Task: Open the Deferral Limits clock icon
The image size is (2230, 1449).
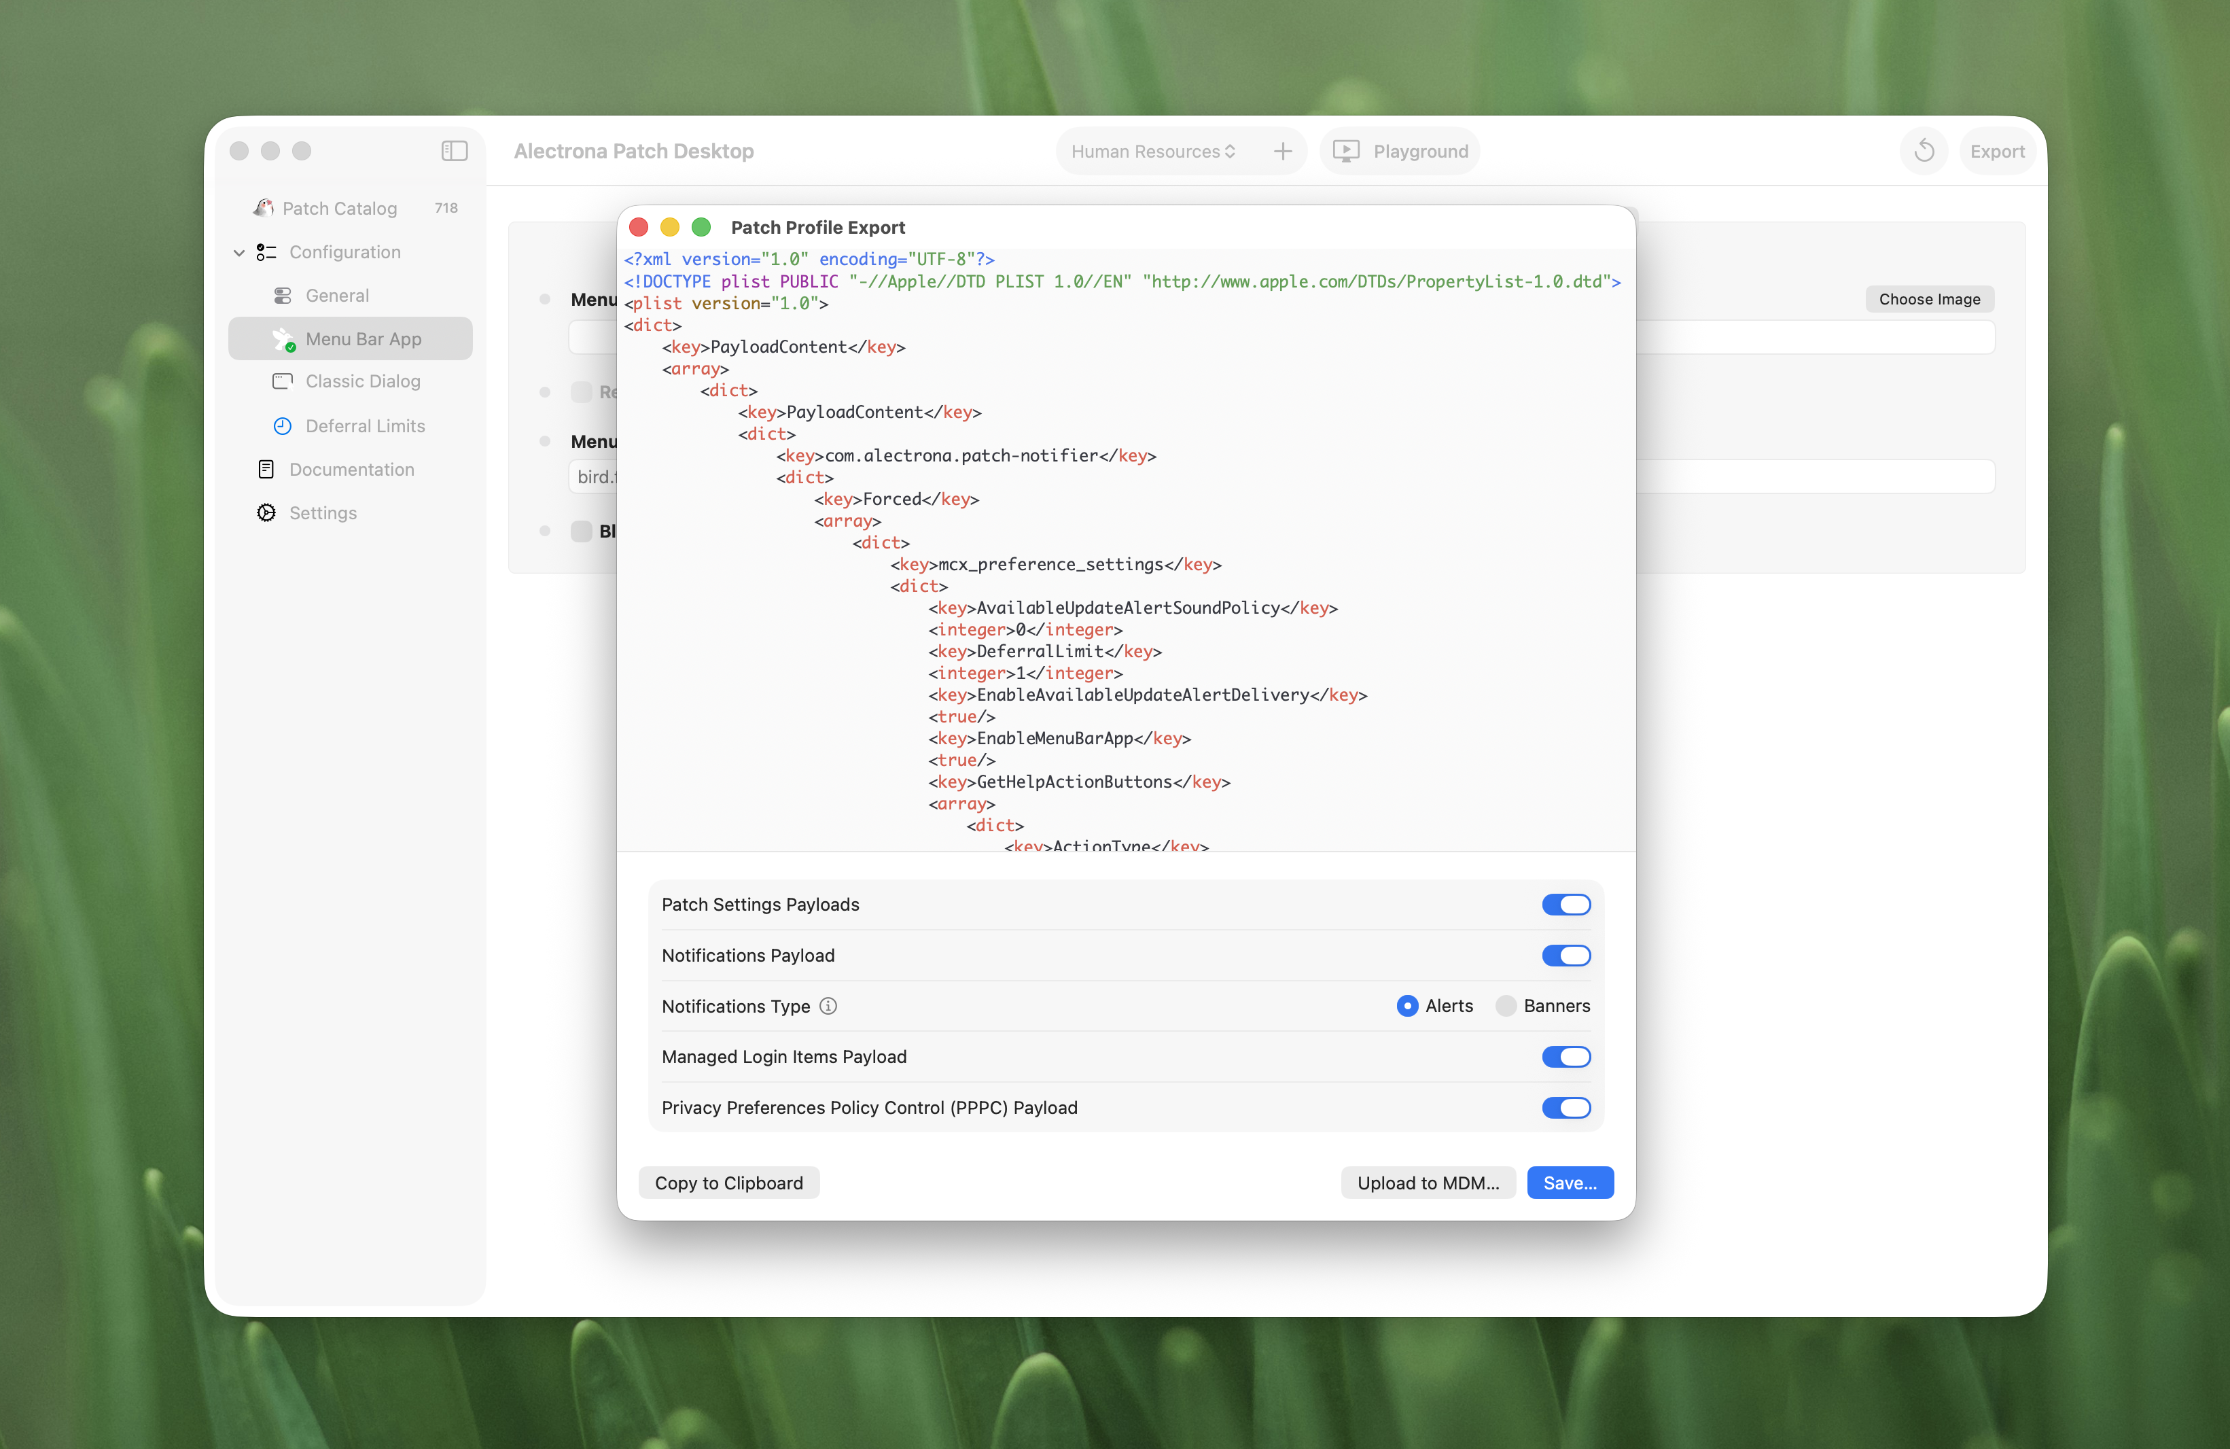Action: coord(282,425)
